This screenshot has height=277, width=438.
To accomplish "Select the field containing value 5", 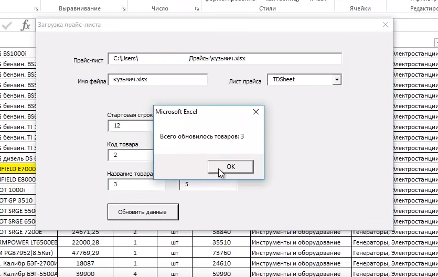I will click(208, 185).
